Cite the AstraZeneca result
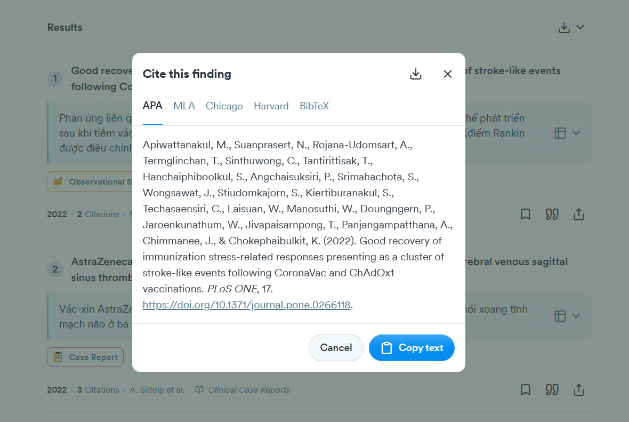The height and width of the screenshot is (422, 629). tap(552, 390)
